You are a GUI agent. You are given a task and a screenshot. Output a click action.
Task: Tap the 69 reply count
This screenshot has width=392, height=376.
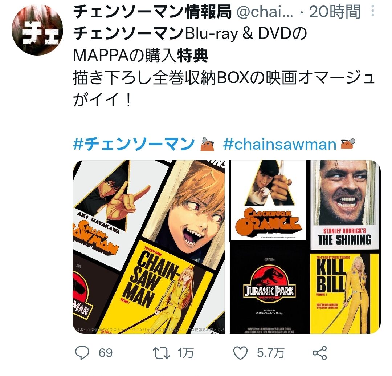tap(106, 353)
